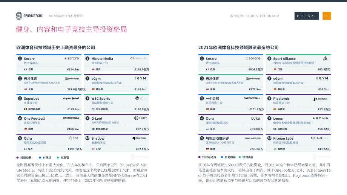Click the amount €83.0百万

coord(256,129)
